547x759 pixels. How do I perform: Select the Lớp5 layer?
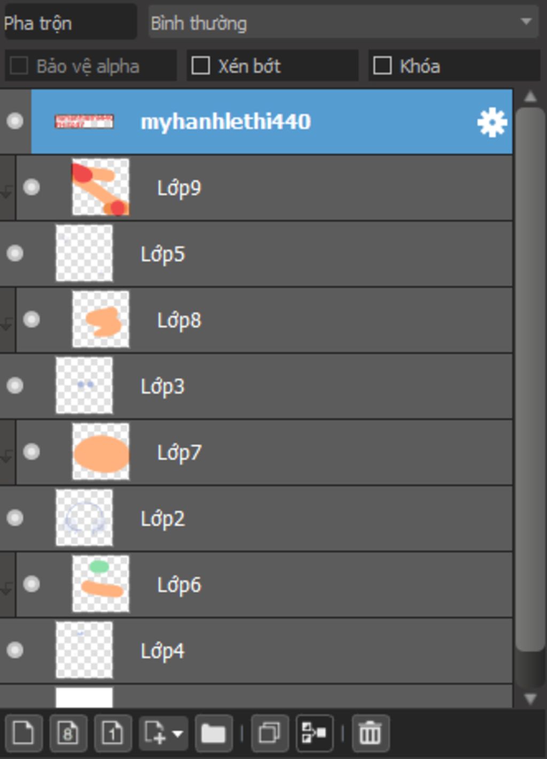click(x=256, y=254)
